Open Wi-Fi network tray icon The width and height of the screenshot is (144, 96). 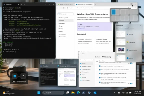pos(123,93)
